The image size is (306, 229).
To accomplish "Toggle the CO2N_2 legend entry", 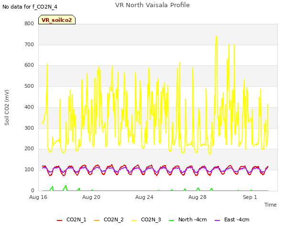I will [109, 219].
